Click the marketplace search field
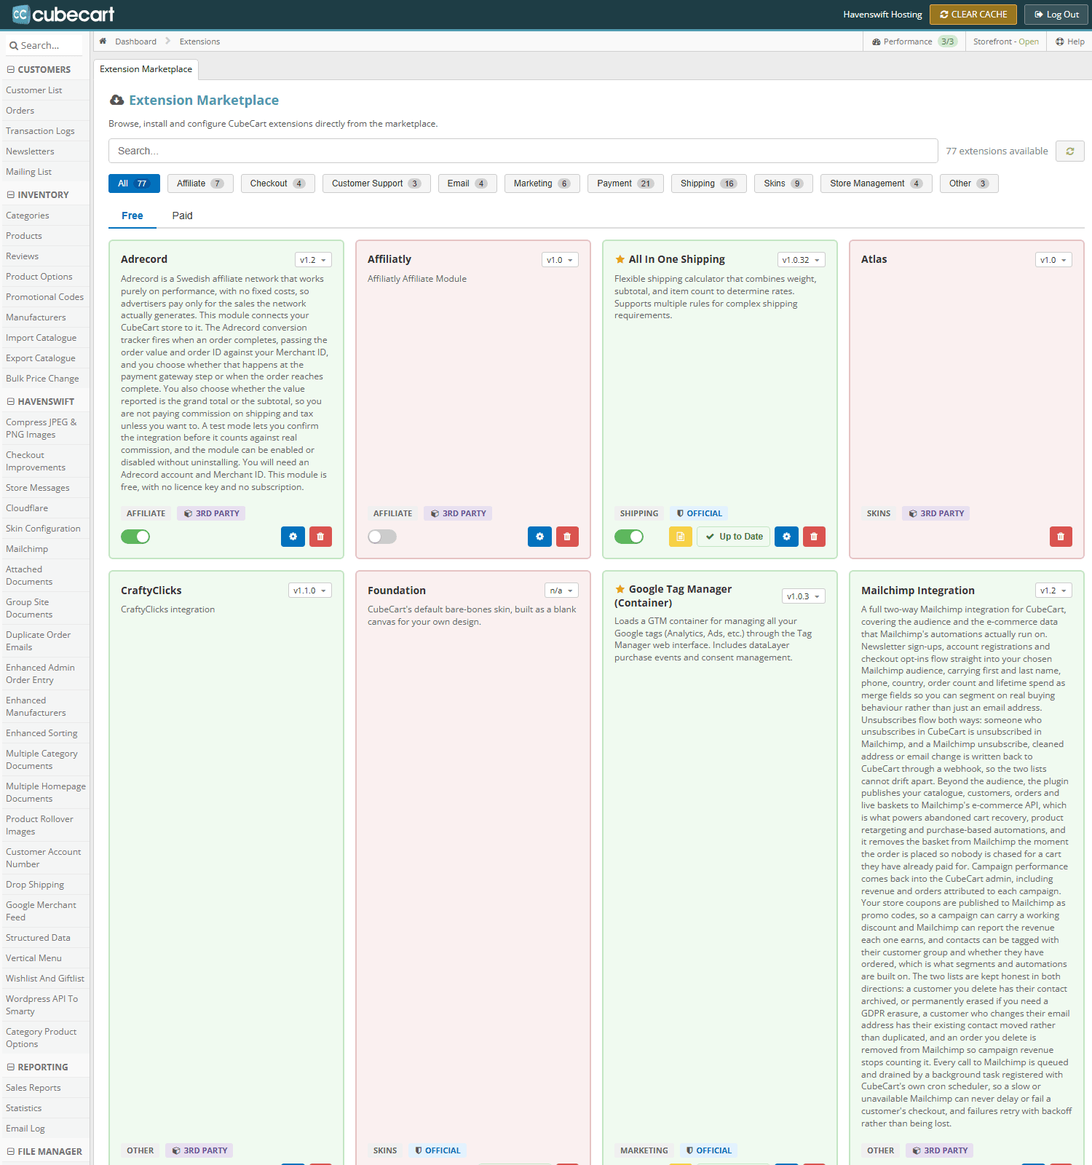Image resolution: width=1092 pixels, height=1165 pixels. [x=523, y=151]
